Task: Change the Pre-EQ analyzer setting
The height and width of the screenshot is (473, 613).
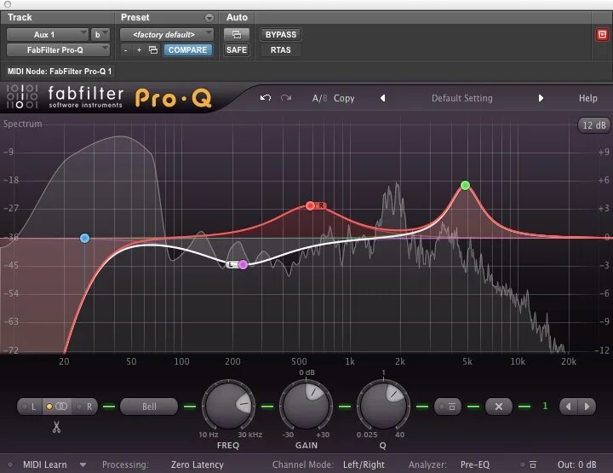Action: (x=475, y=464)
